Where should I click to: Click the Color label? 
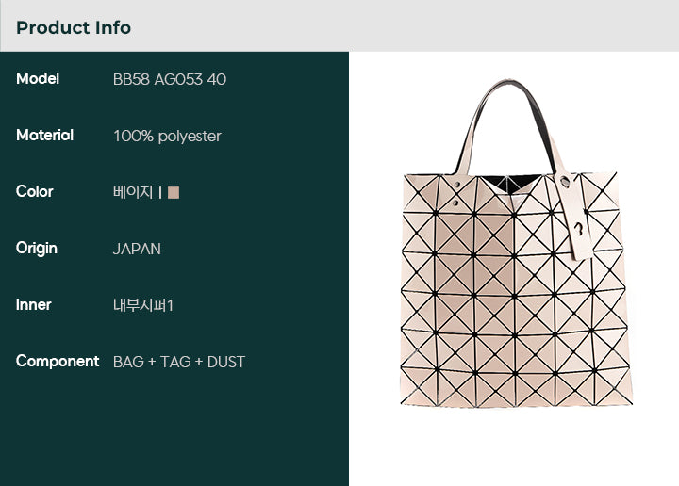click(x=35, y=191)
